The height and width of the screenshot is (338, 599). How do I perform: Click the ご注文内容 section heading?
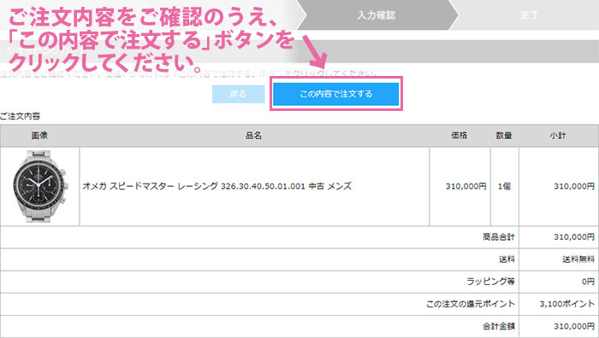(x=21, y=116)
